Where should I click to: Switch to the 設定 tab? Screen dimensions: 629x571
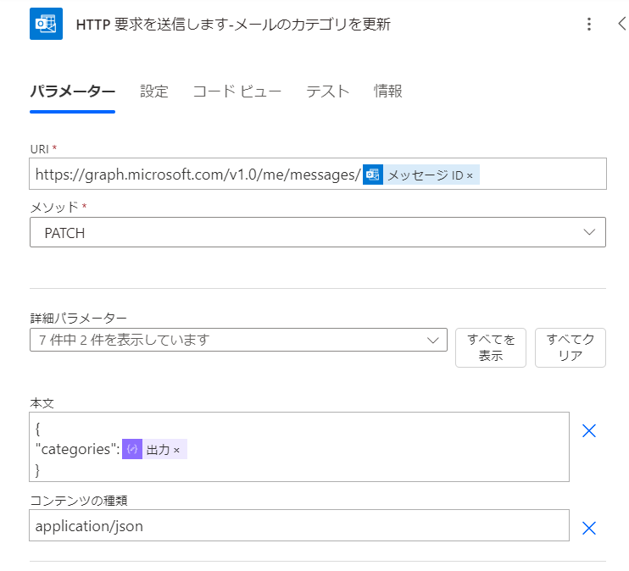coord(154,91)
